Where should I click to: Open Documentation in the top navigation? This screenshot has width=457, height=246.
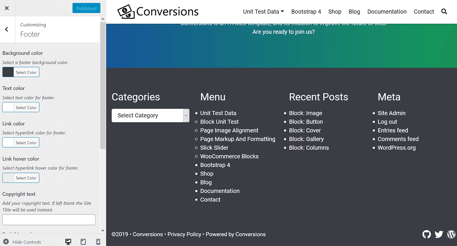387,12
